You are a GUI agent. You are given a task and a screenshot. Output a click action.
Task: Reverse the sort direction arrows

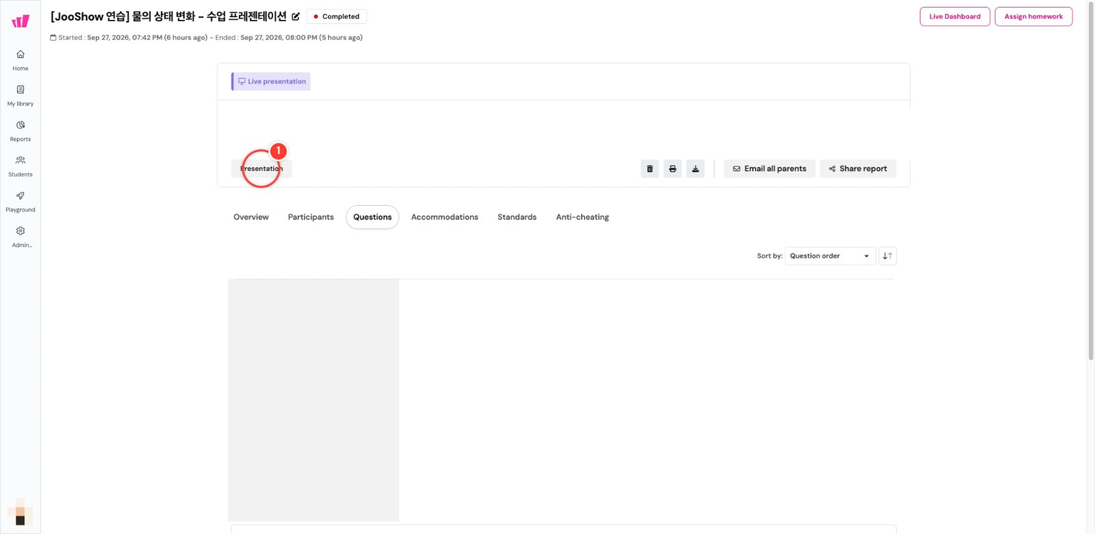click(x=888, y=256)
